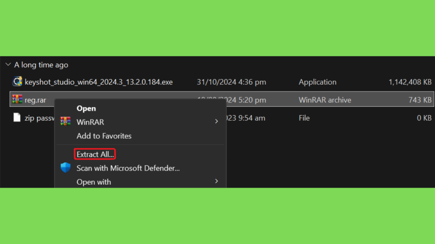
Task: Click the 743 KB size cell
Action: click(x=420, y=100)
